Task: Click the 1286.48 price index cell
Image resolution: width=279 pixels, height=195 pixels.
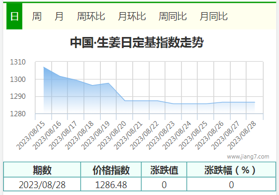Action: click(111, 184)
